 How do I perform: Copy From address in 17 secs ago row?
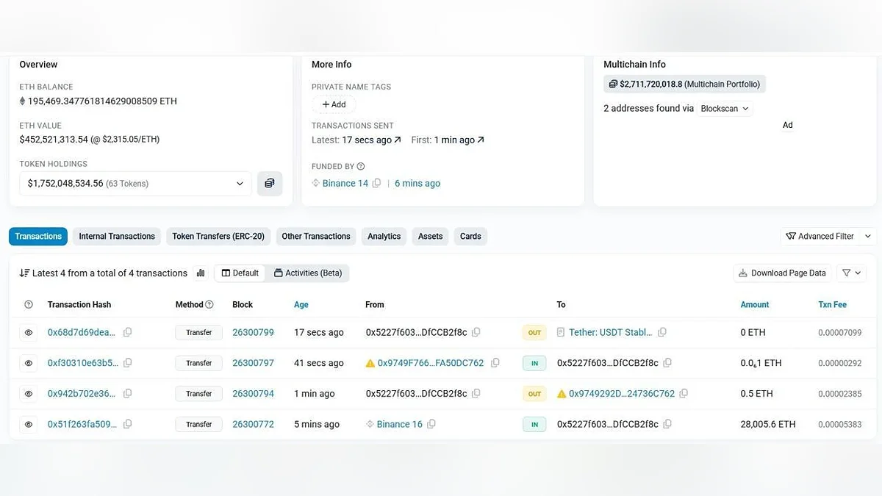click(476, 333)
